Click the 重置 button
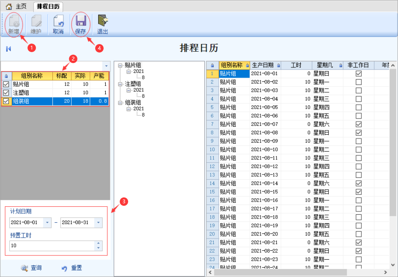Viewport: 398px width, 277px height. pyautogui.click(x=72, y=268)
